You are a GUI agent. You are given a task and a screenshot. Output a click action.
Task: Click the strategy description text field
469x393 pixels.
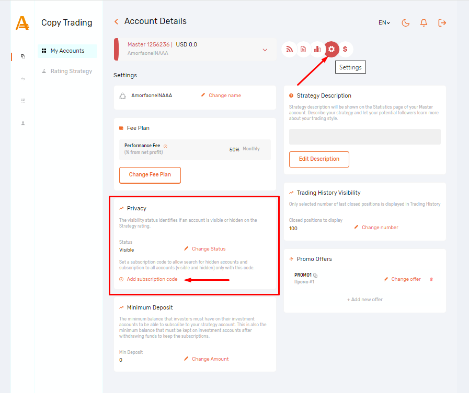[x=364, y=137]
